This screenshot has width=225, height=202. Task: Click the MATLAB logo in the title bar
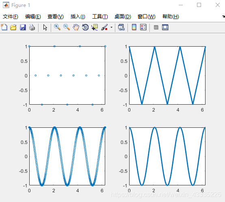tap(6, 5)
